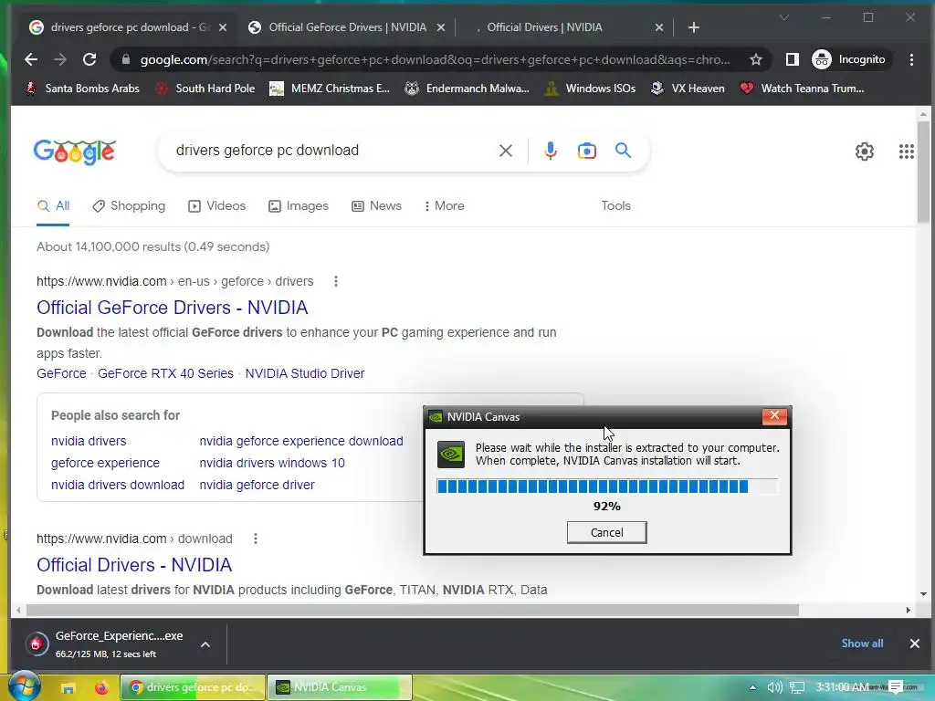Clear the Google search box text
This screenshot has width=935, height=701.
pyautogui.click(x=506, y=151)
